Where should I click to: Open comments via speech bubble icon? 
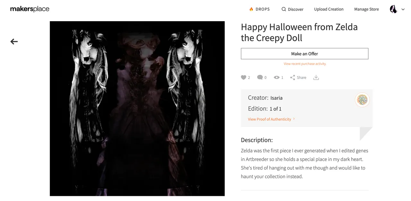click(x=260, y=77)
